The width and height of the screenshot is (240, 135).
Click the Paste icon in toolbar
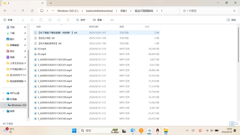tap(41, 20)
